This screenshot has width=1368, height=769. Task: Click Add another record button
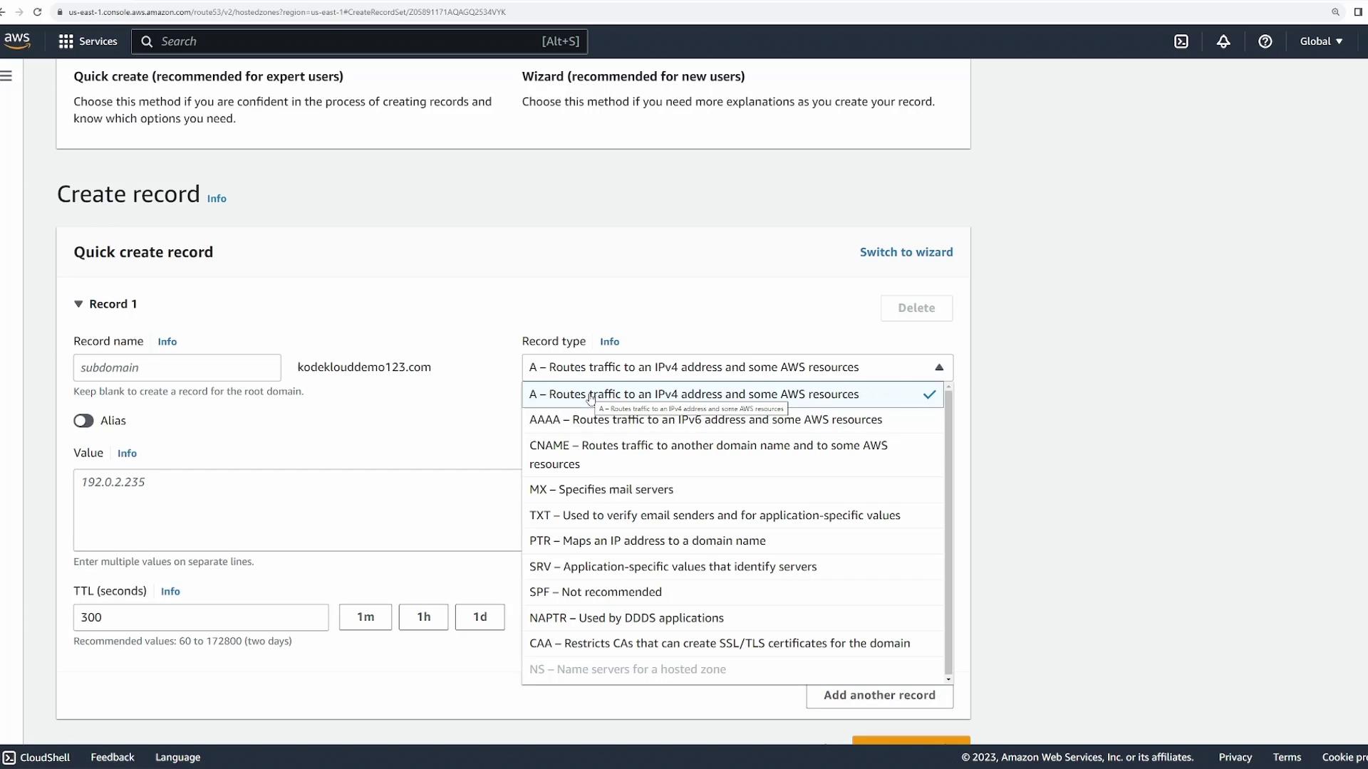(879, 696)
